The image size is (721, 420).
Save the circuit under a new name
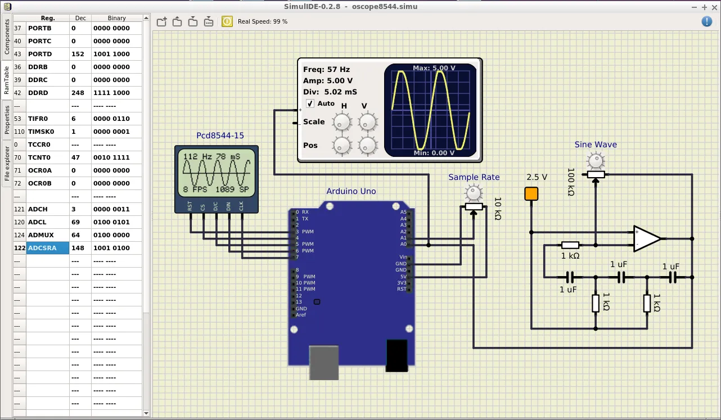208,21
